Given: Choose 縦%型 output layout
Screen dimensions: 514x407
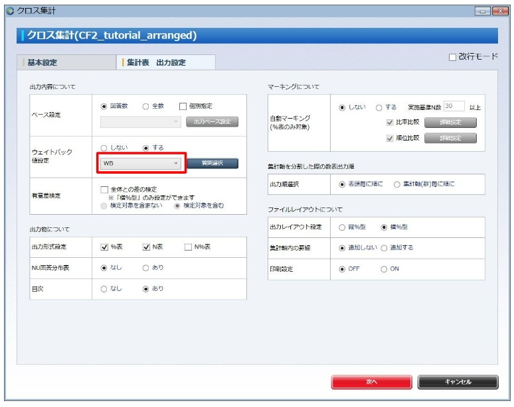Looking at the screenshot, I should pos(342,227).
